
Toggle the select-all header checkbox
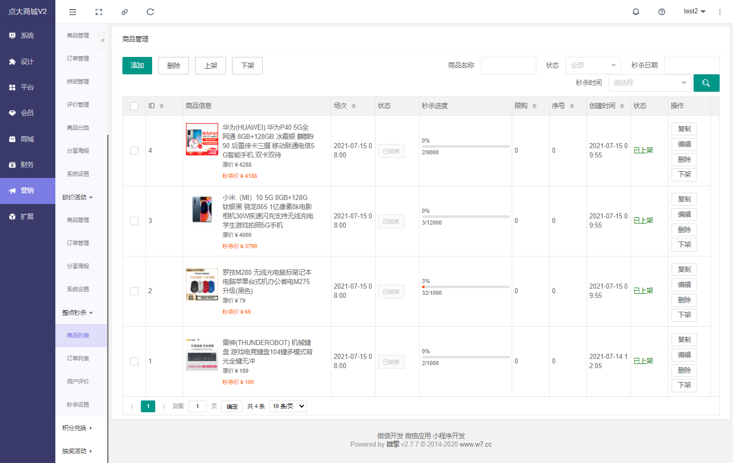pyautogui.click(x=134, y=106)
